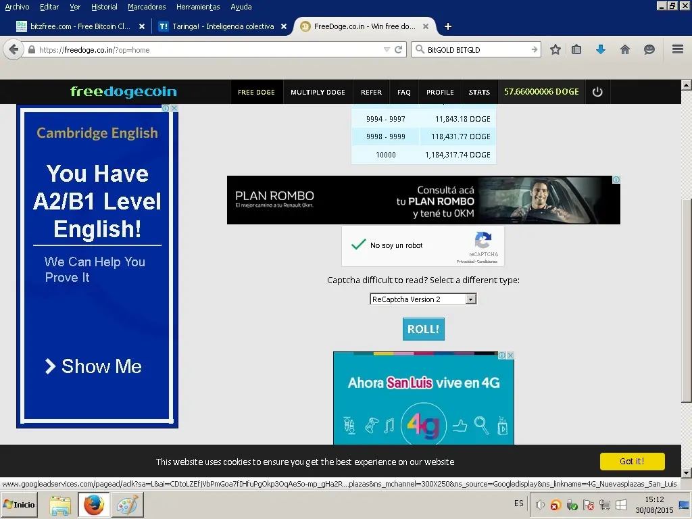Viewport: 692px width, 519px height.
Task: Click reCAPTCHA Privacidad link
Action: coord(465,262)
